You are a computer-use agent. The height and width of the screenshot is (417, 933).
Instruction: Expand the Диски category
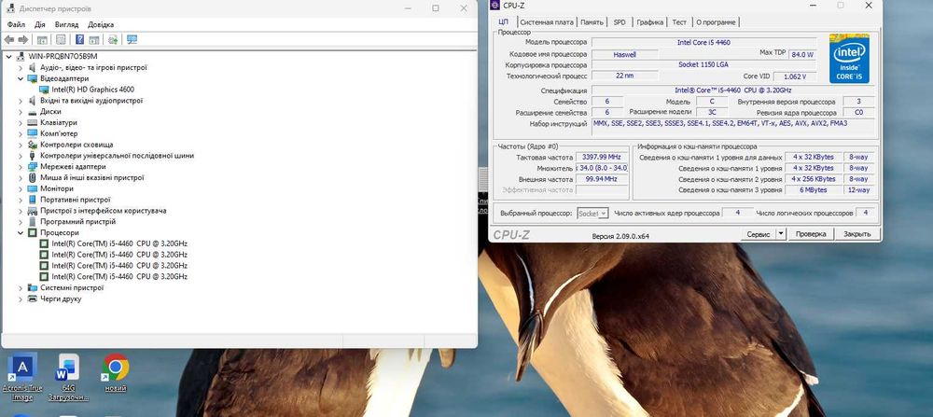coord(21,112)
